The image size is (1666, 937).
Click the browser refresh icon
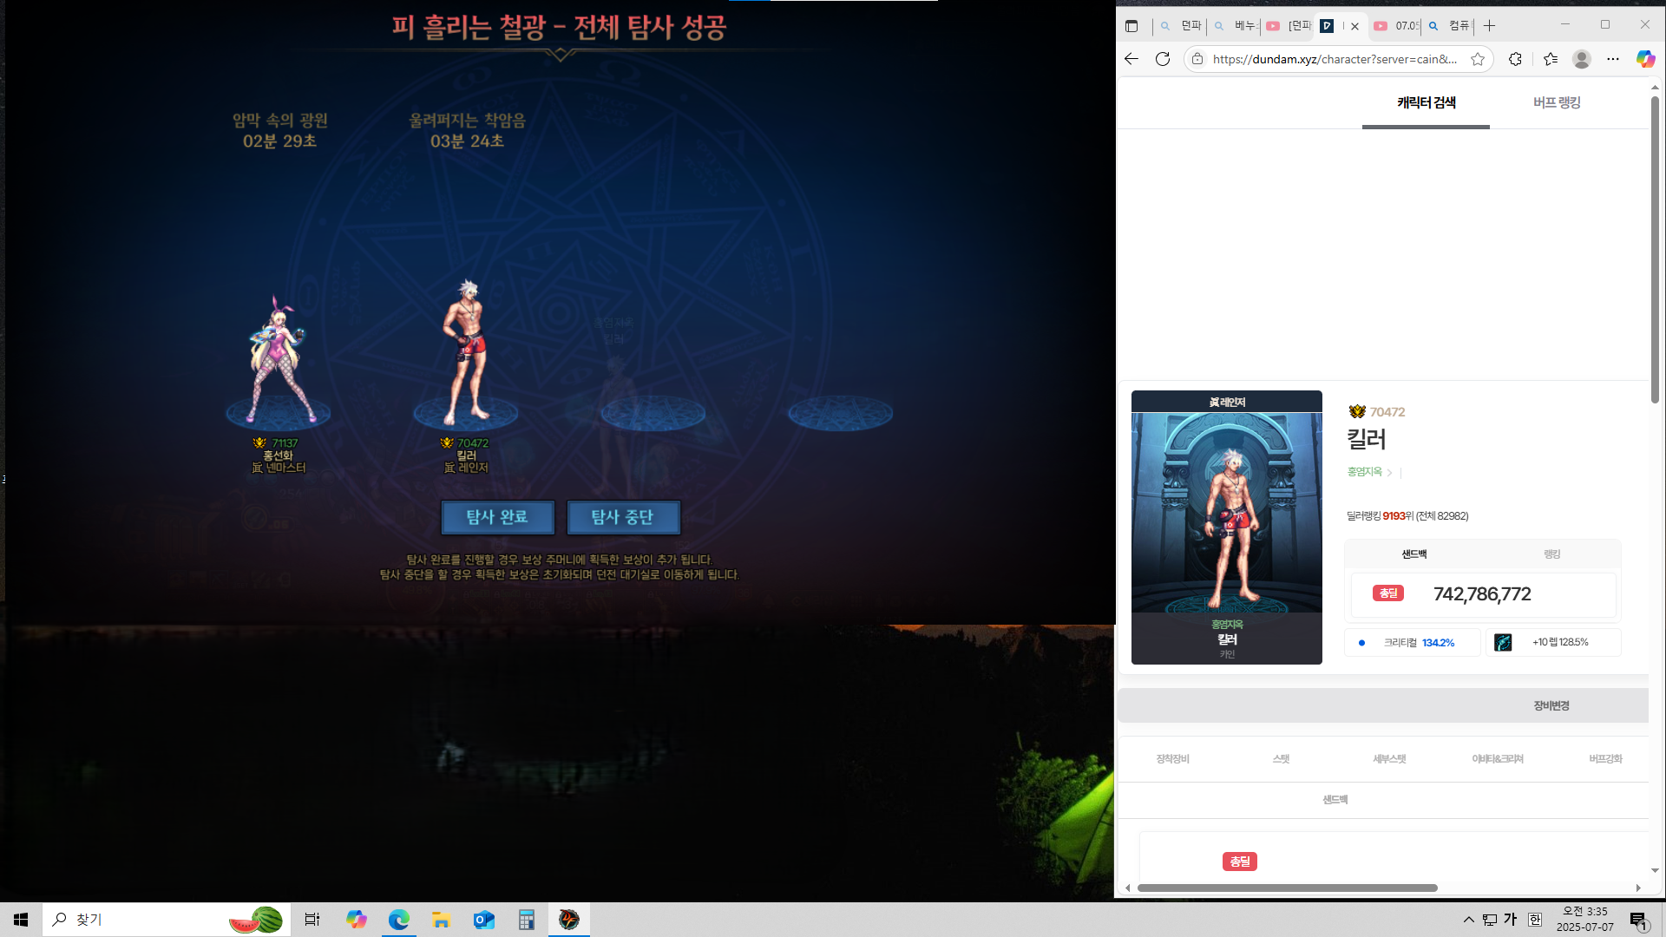(x=1163, y=59)
